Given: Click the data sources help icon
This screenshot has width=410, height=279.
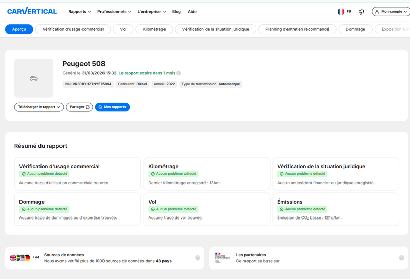Looking at the screenshot, I should [198, 258].
